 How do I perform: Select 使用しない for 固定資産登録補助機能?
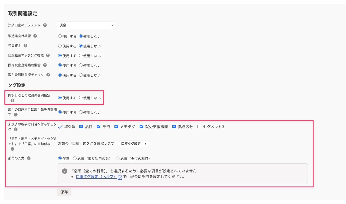81,65
